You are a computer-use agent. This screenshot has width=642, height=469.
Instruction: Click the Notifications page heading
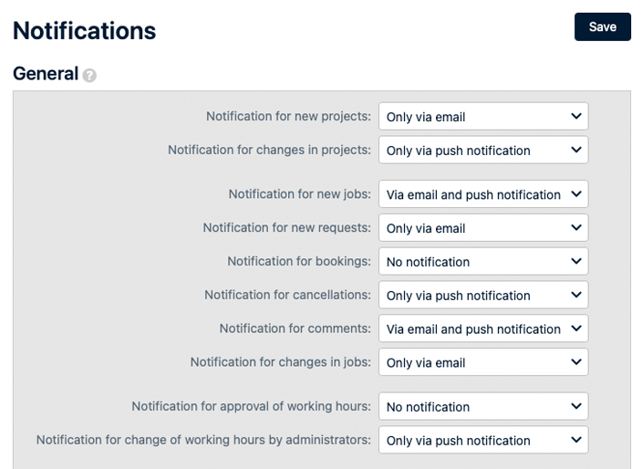[84, 30]
